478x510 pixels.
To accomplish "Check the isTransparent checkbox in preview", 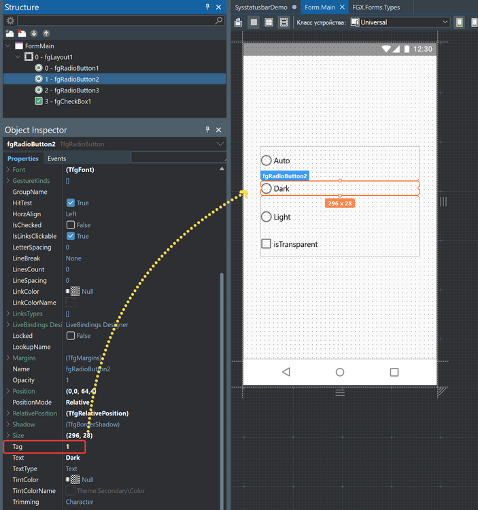I will pos(267,243).
